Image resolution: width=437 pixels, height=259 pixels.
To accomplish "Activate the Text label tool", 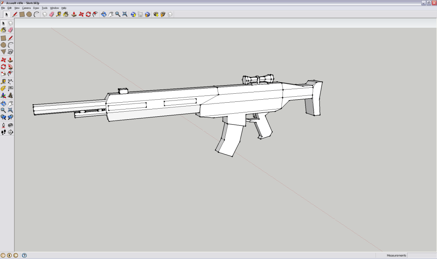I will click(x=10, y=89).
